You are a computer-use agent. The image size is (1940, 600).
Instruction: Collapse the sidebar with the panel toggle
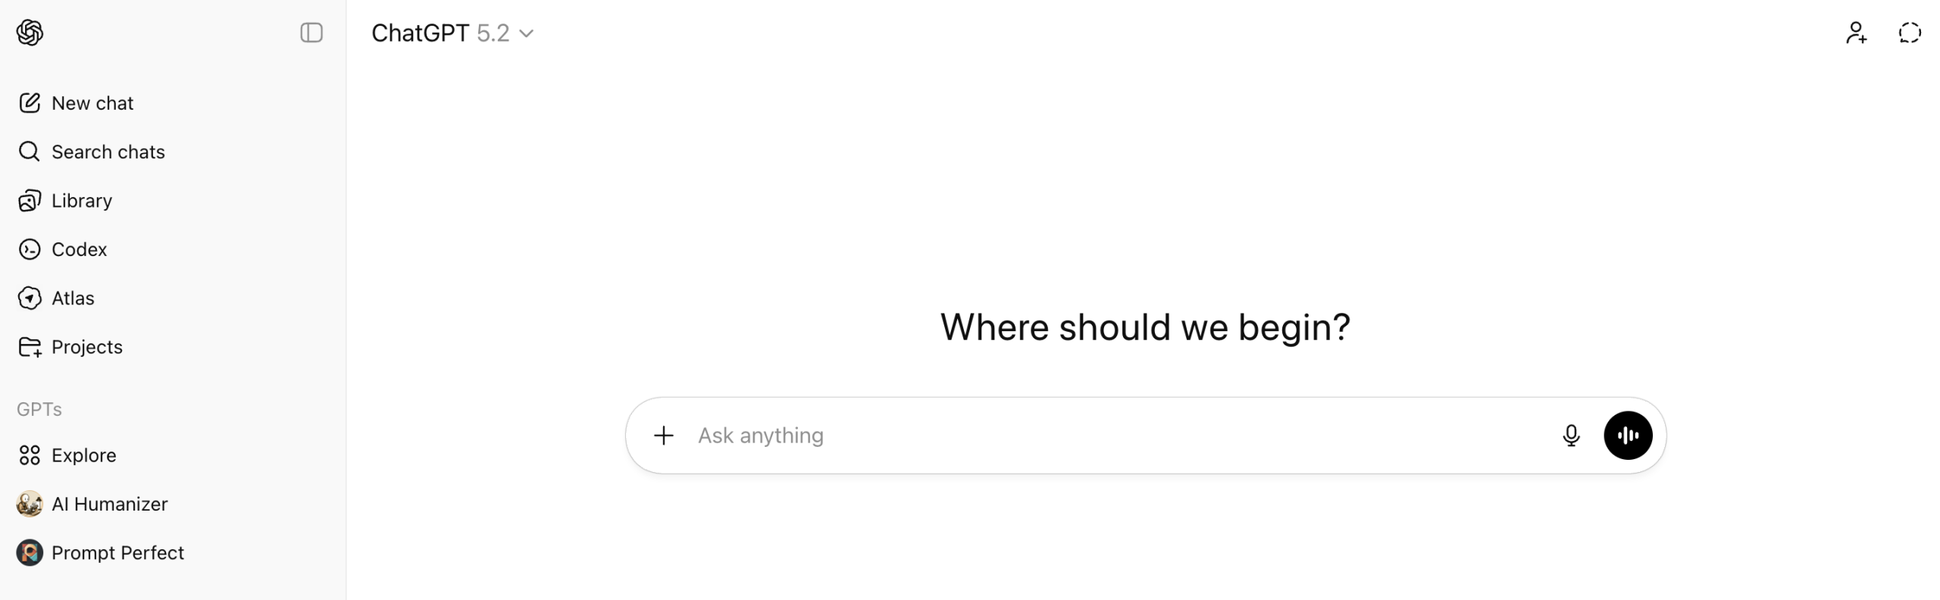(311, 33)
